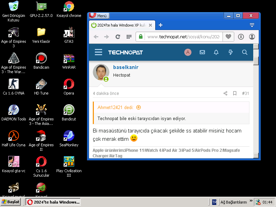Click the green padlock security badge

140,37
